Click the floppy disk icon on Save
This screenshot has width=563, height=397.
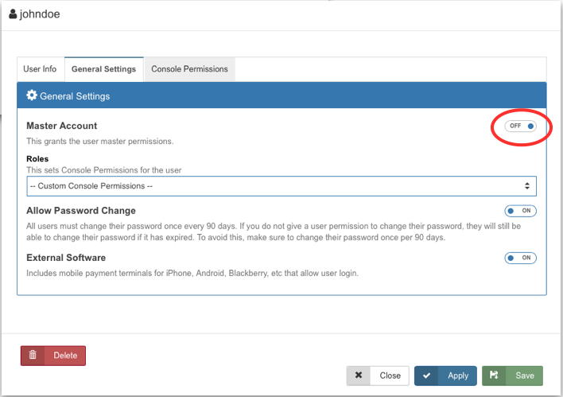pyautogui.click(x=495, y=376)
